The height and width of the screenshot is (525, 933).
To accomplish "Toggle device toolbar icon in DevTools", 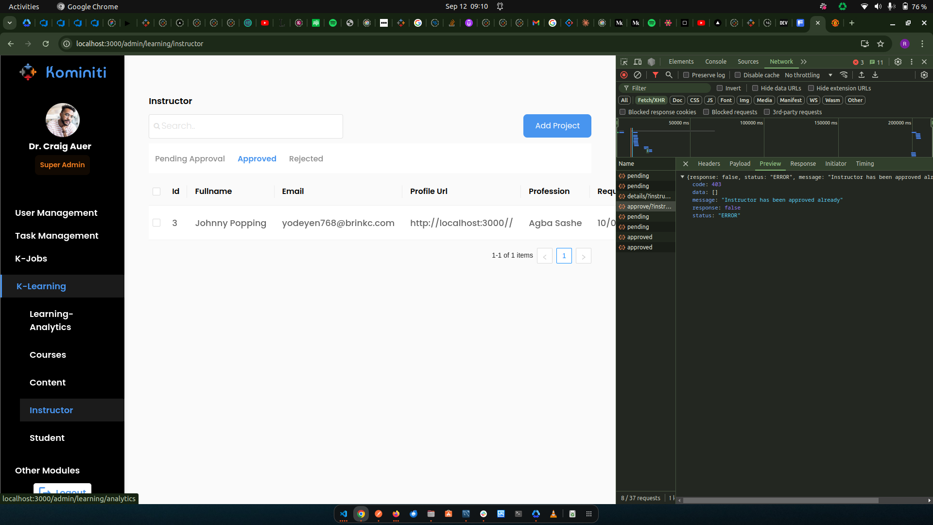I will 638,62.
